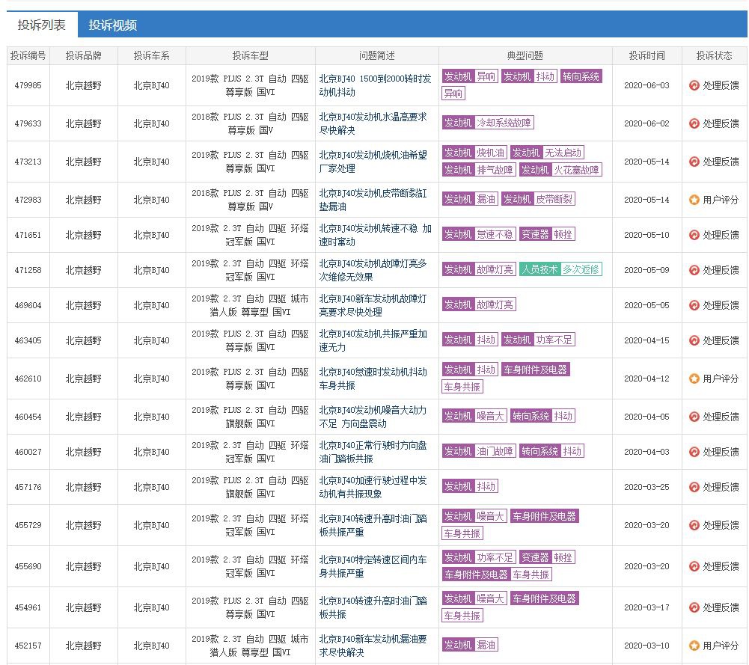The height and width of the screenshot is (665, 749).
Task: Open complaint 北京BJ40发动机皮带断裂缸垫漏油
Action: 373,200
